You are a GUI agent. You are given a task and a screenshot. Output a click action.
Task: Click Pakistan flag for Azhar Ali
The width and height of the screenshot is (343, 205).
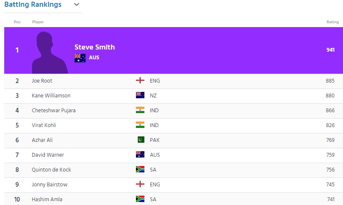141,140
